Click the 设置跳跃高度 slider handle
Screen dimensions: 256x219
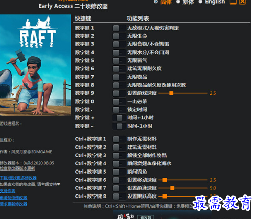[165, 196]
